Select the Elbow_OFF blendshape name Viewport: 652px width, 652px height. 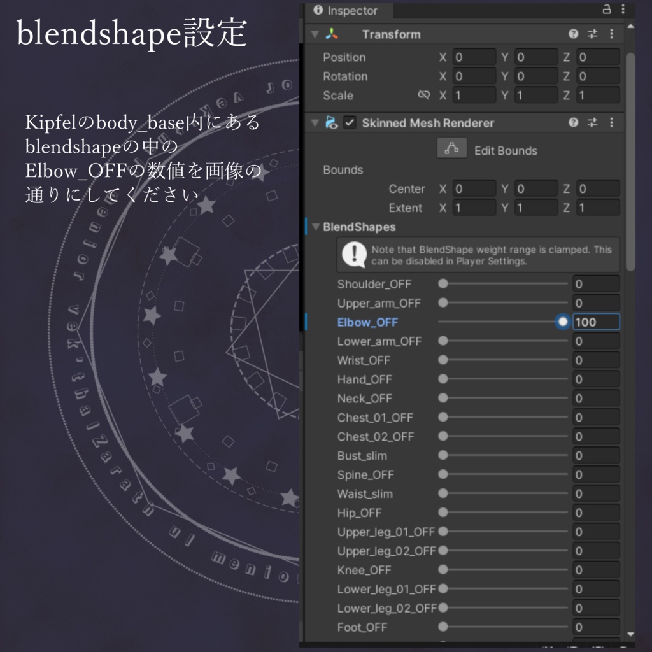tap(368, 322)
